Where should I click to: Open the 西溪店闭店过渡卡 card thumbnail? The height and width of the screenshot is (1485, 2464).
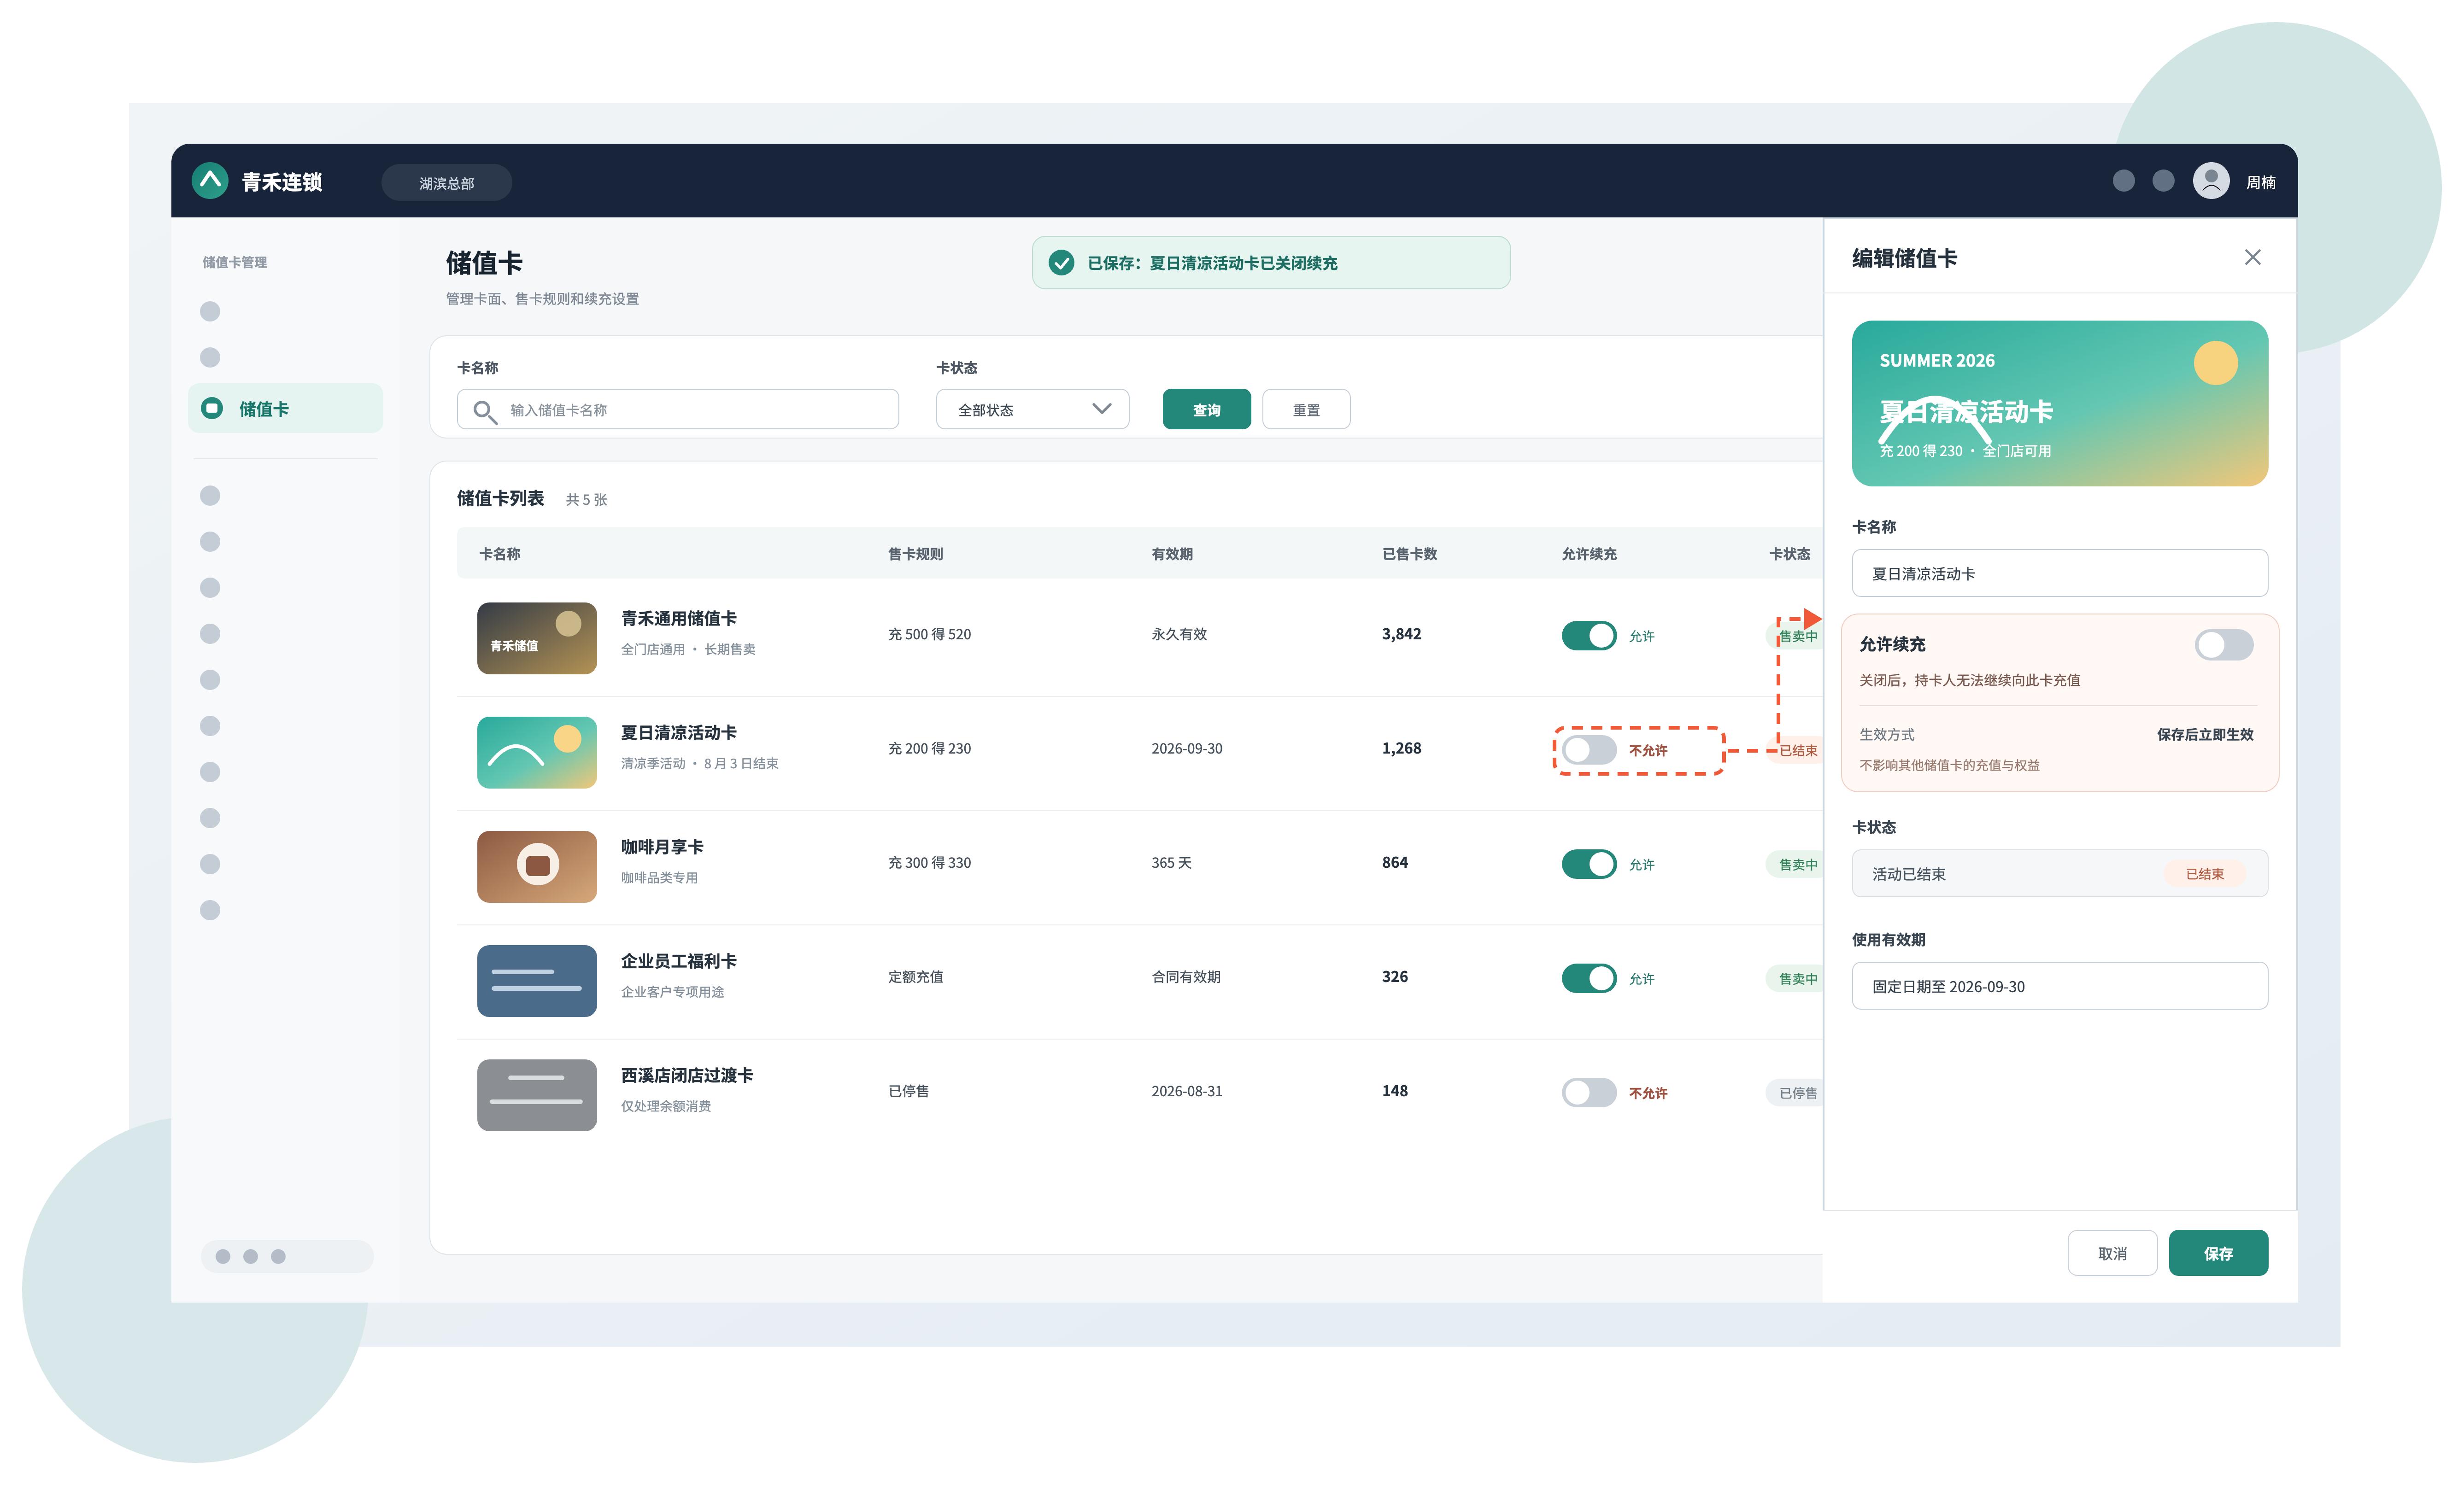click(x=537, y=1094)
